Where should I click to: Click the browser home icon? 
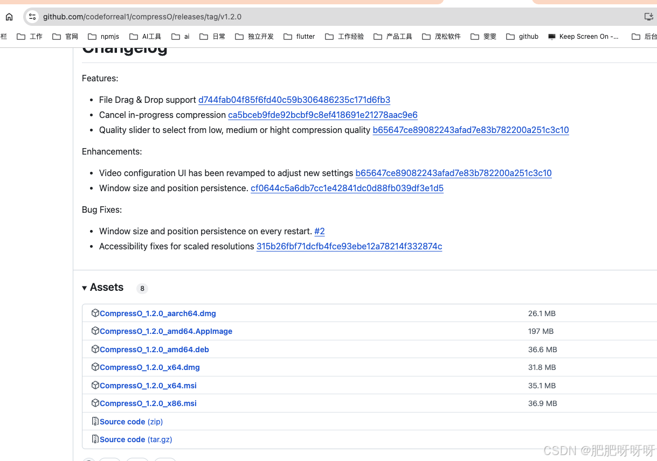[x=9, y=17]
